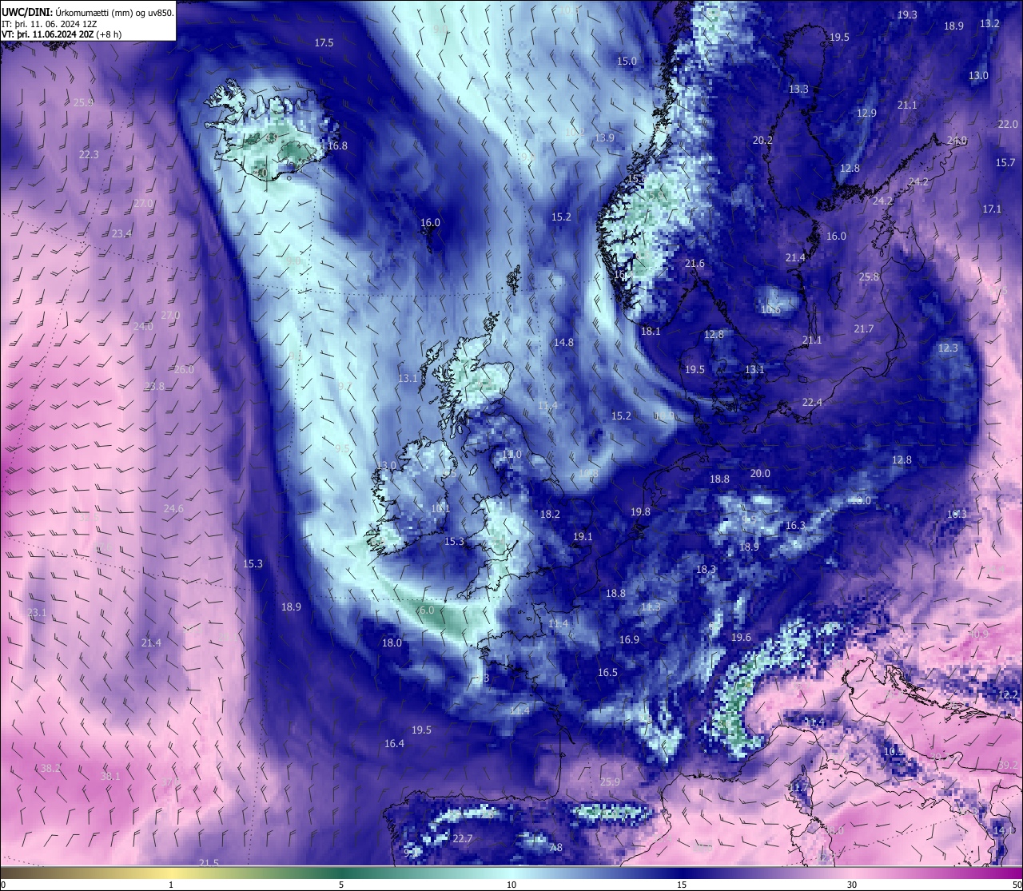Click the 23.8 value label
The width and height of the screenshot is (1023, 891).
(x=154, y=387)
